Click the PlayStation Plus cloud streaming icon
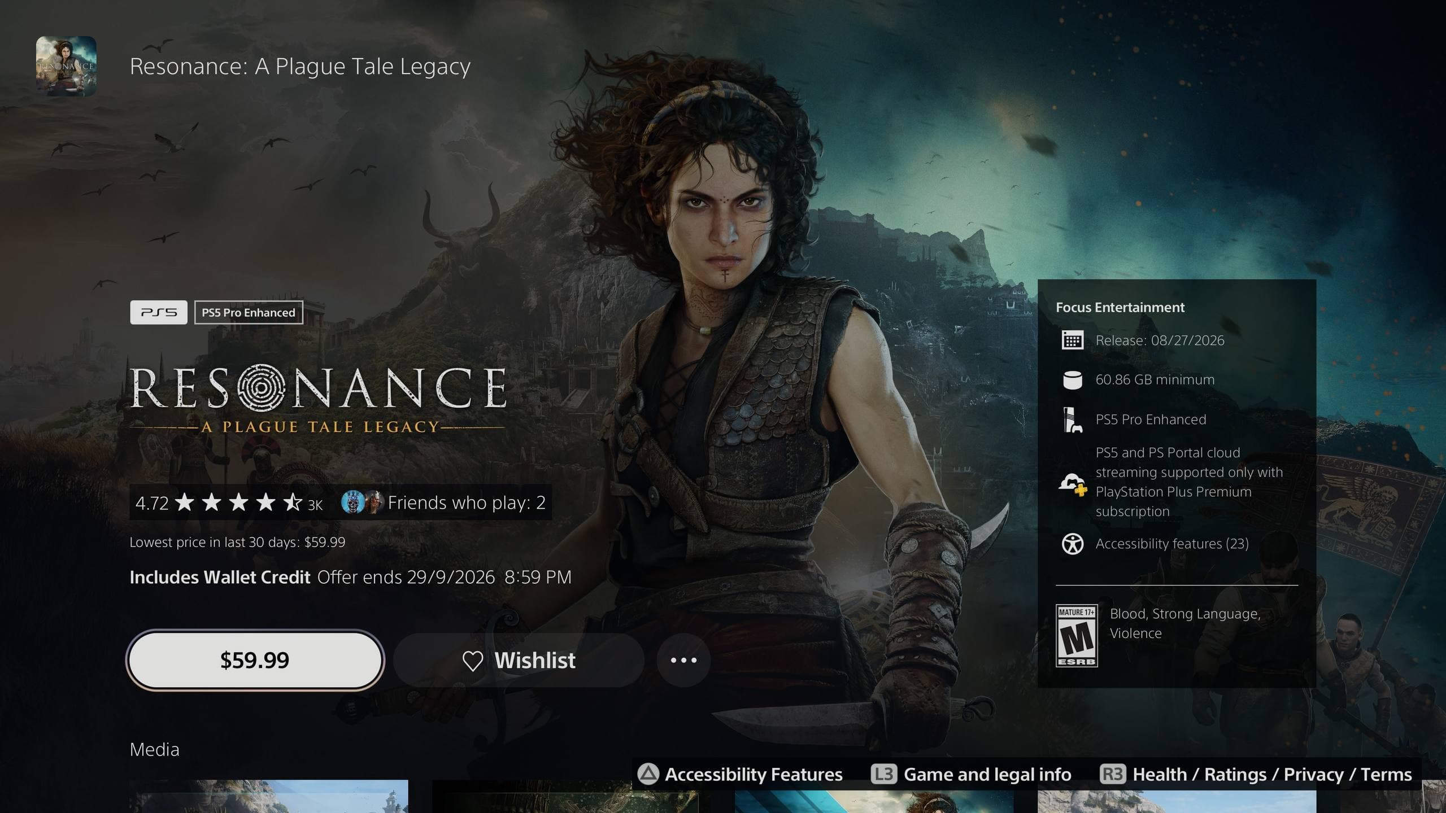Screen dimensions: 1446x813 click(1072, 484)
